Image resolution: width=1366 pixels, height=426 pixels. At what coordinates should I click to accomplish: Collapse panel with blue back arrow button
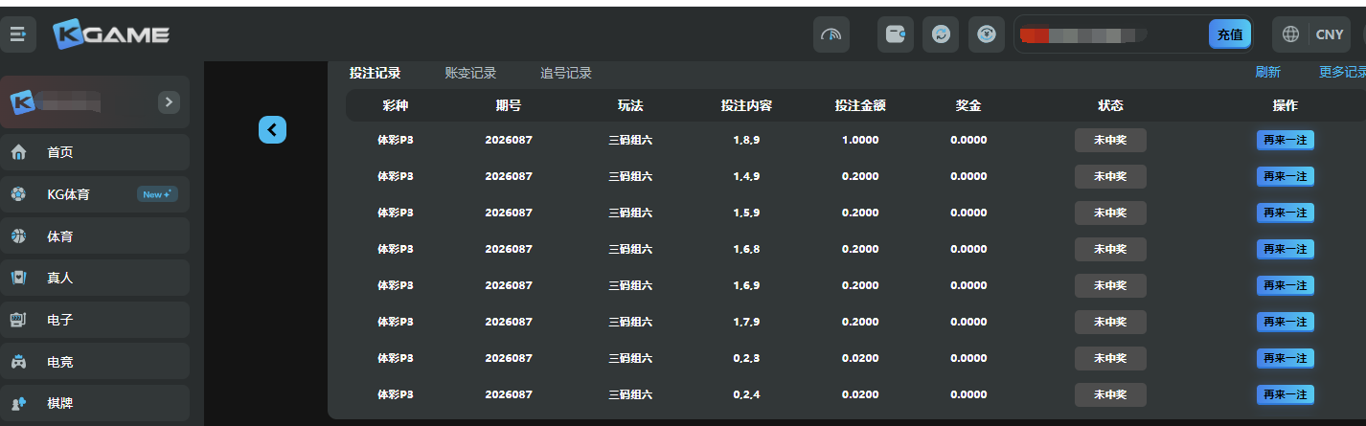click(273, 129)
